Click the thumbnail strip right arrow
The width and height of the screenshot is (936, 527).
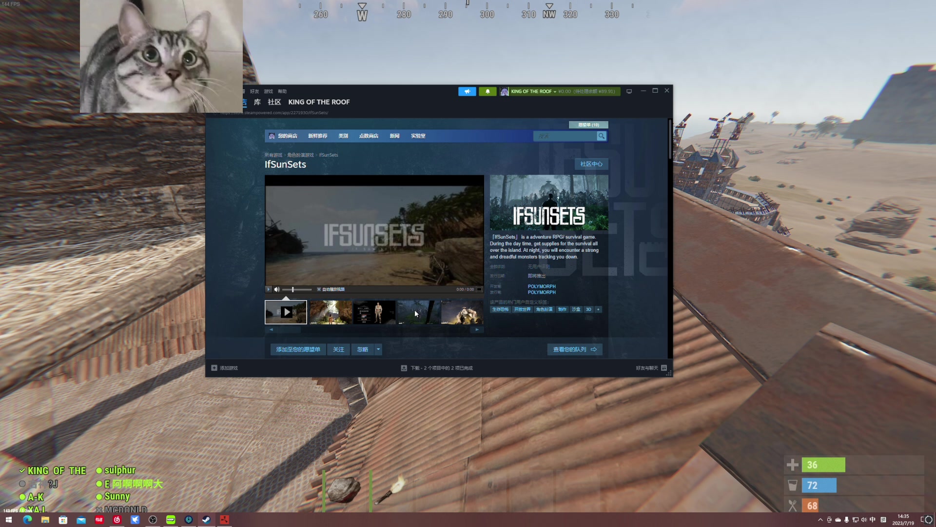click(x=477, y=330)
